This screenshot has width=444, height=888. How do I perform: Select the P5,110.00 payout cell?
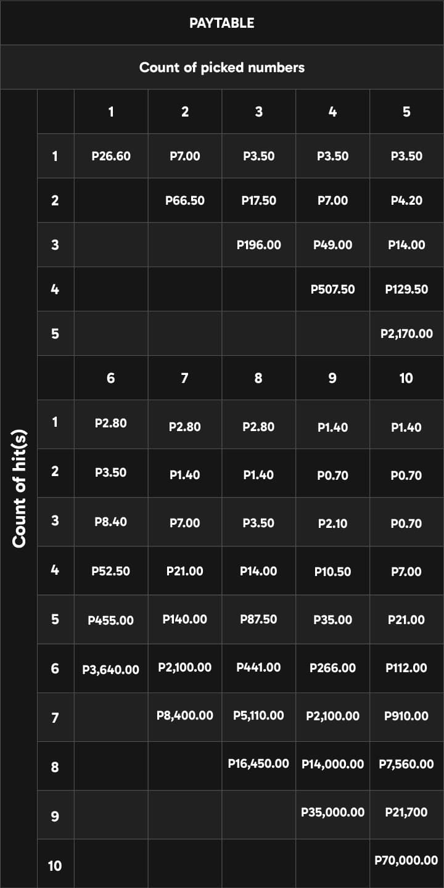[259, 716]
